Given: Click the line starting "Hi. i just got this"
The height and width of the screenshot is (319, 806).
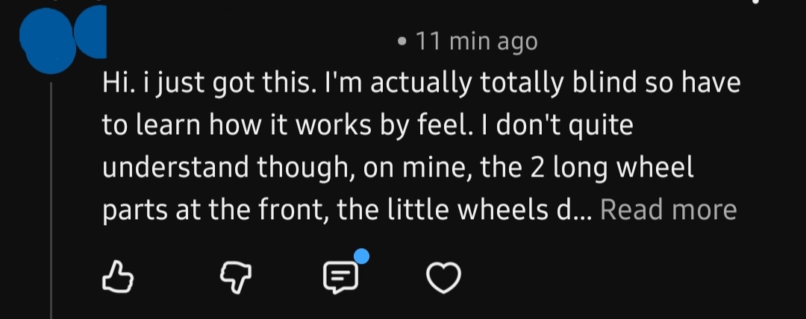Looking at the screenshot, I should pos(420,83).
